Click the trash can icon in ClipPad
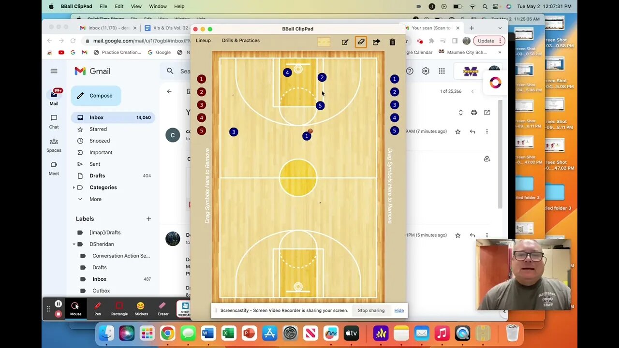The image size is (619, 348). coord(392,42)
